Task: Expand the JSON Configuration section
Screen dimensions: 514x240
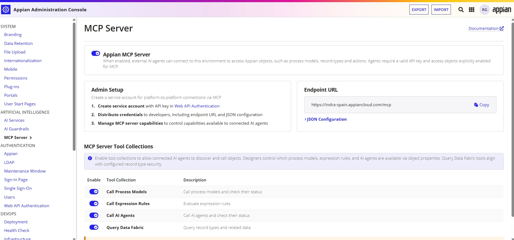Action: (325, 119)
